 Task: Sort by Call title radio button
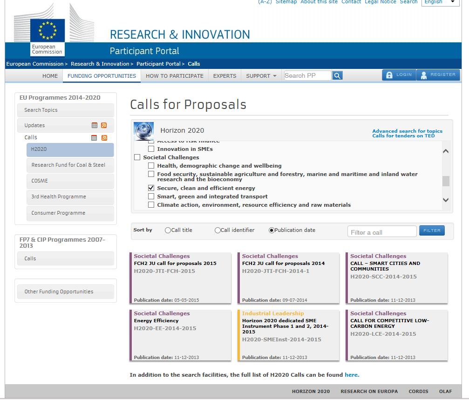[x=168, y=230]
